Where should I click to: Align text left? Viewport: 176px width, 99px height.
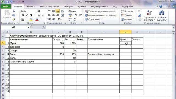click(x=49, y=15)
